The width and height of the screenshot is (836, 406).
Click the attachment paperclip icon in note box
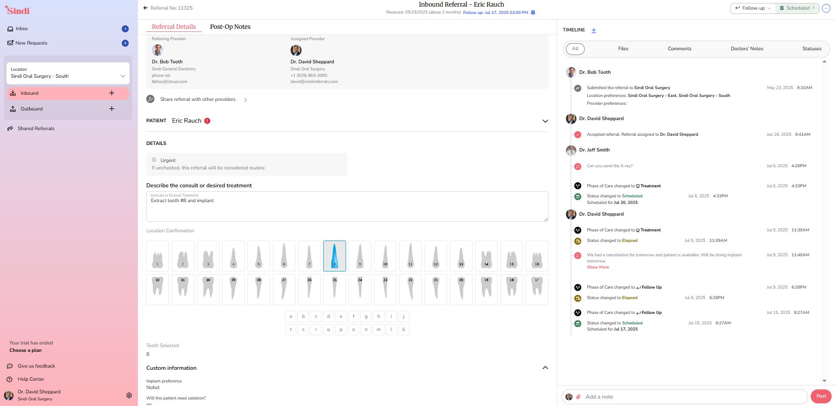click(x=578, y=397)
